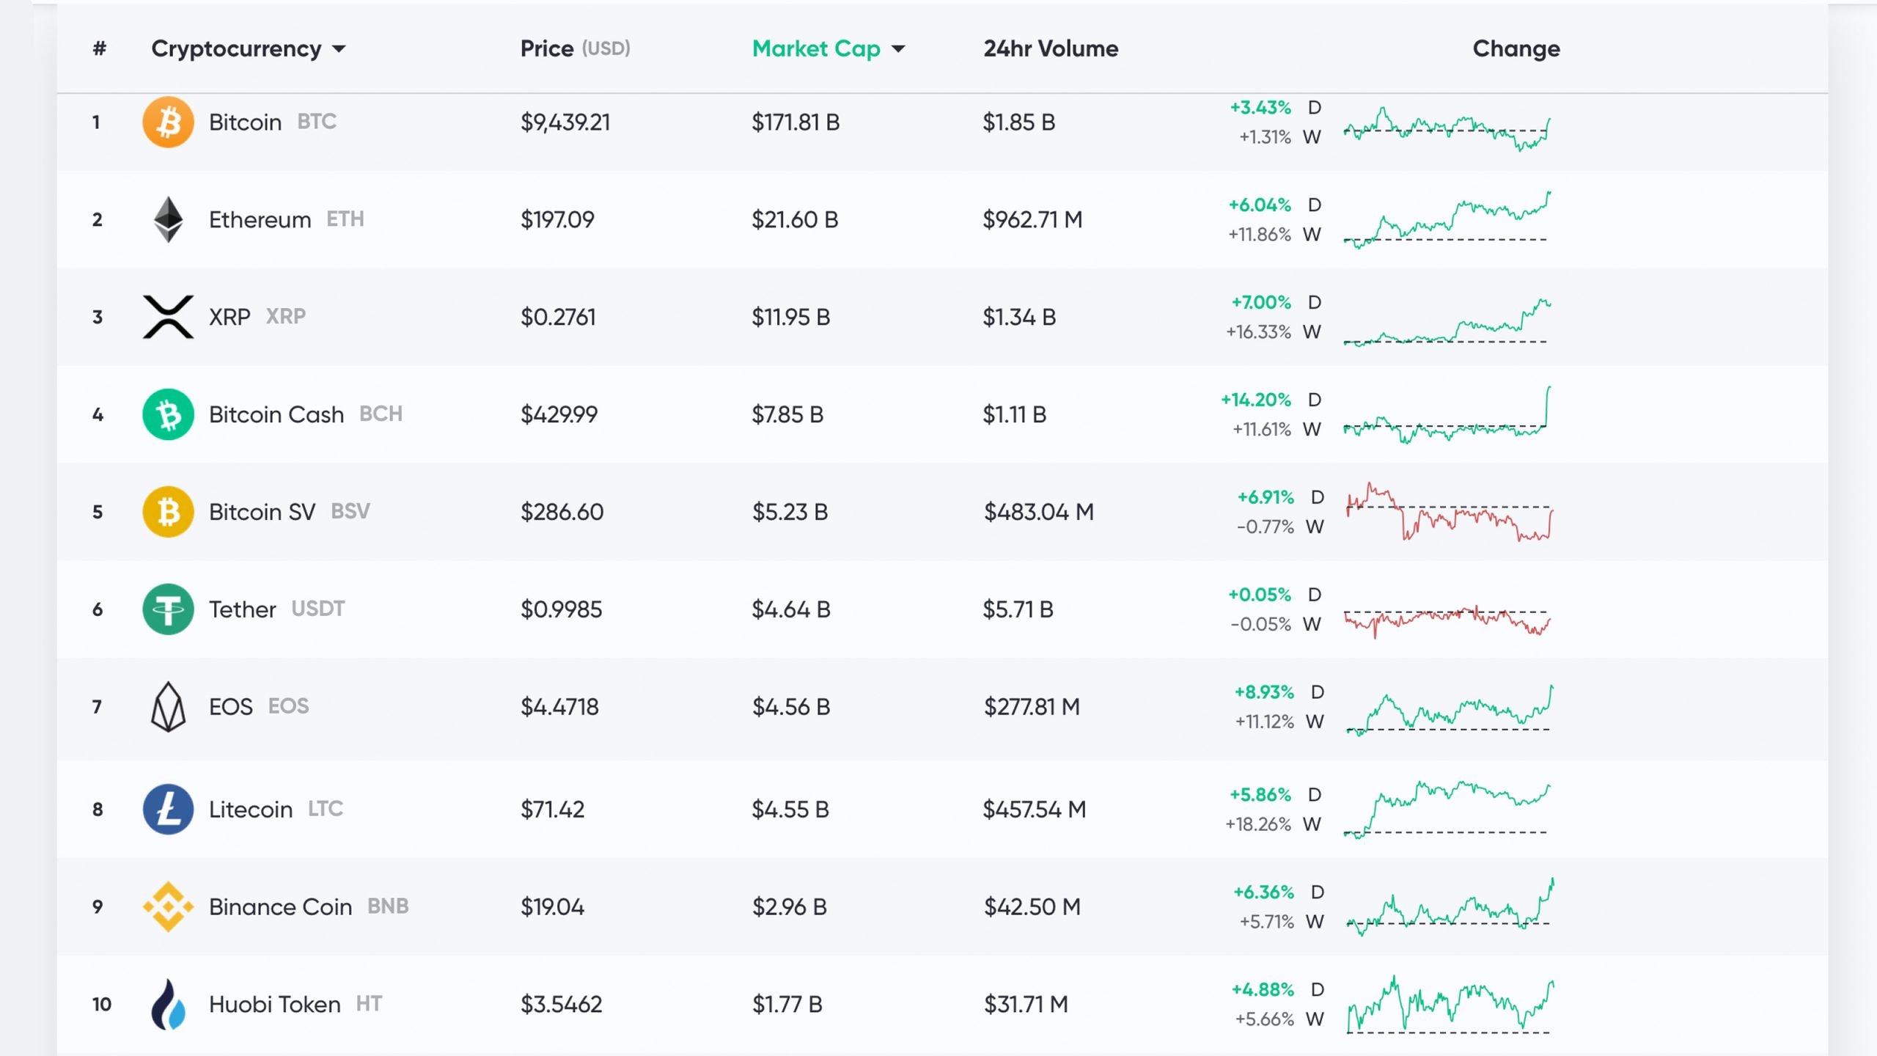Click the Huobi Token flame icon
The width and height of the screenshot is (1877, 1056).
pos(168,1005)
